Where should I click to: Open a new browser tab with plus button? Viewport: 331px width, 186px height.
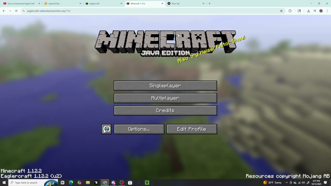click(x=209, y=4)
